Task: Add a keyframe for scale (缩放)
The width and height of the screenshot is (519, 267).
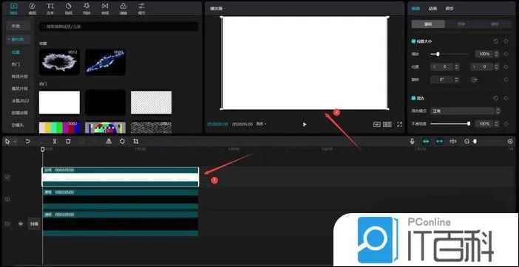Action: coord(506,54)
